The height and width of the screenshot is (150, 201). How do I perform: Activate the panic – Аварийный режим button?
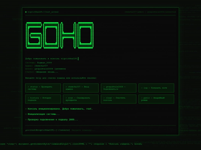[x=156, y=99]
